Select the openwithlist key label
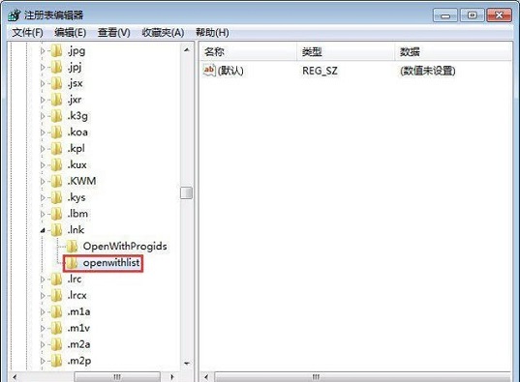 (111, 263)
